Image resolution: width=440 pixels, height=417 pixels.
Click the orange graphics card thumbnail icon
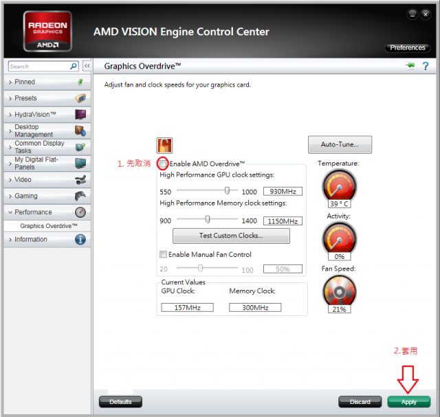(x=164, y=145)
